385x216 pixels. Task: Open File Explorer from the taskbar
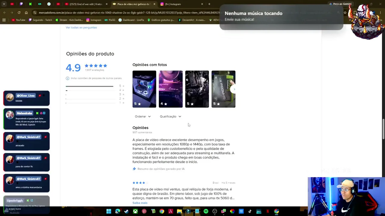(179, 211)
